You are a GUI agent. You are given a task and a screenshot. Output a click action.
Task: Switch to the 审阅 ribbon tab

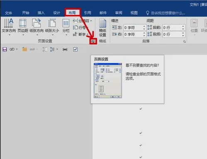119,13
